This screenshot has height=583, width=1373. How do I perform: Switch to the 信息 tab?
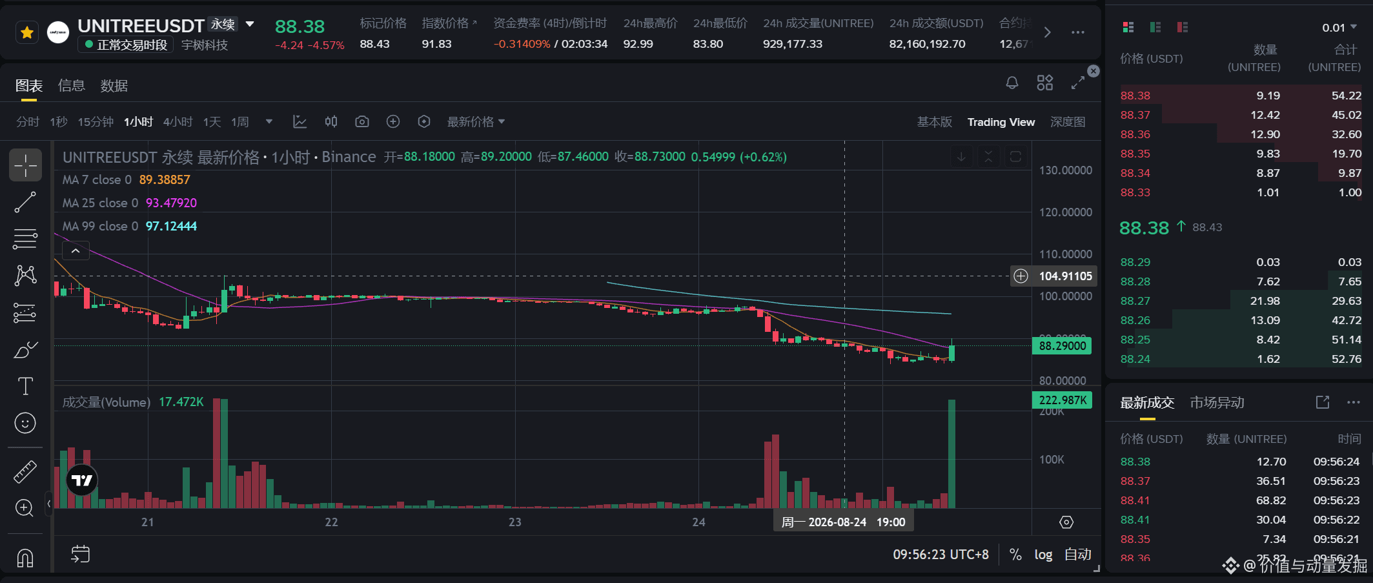(72, 86)
